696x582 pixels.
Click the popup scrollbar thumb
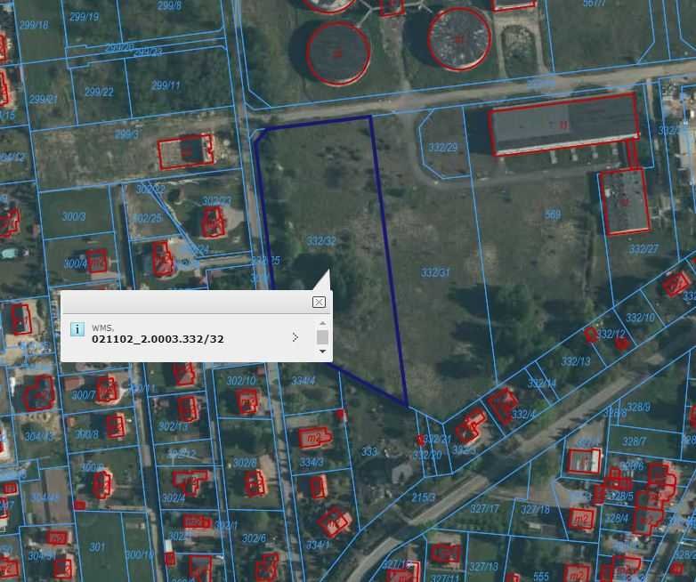pos(322,337)
